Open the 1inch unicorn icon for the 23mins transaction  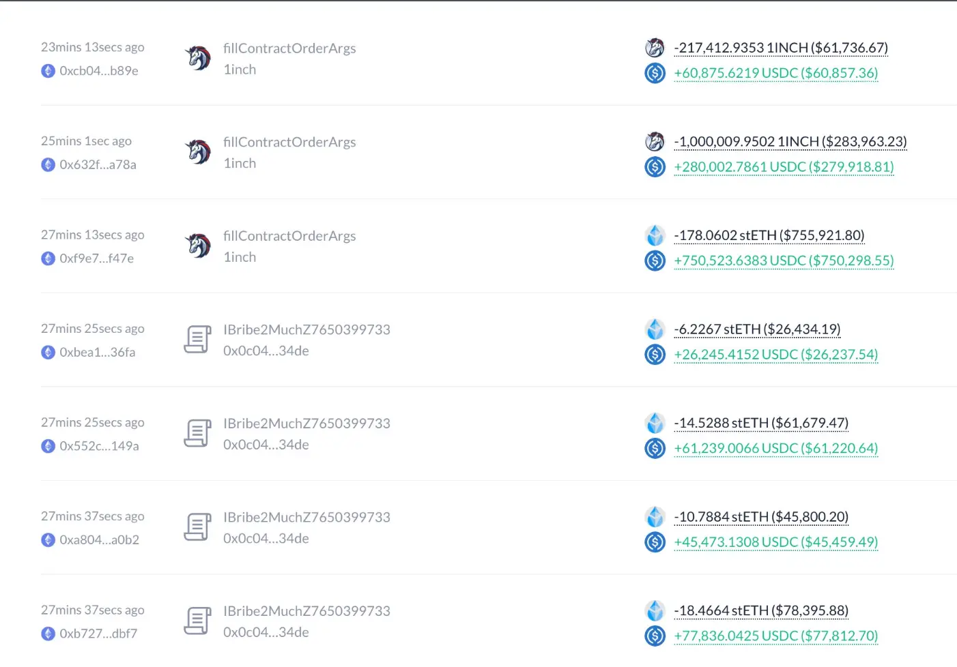[199, 58]
